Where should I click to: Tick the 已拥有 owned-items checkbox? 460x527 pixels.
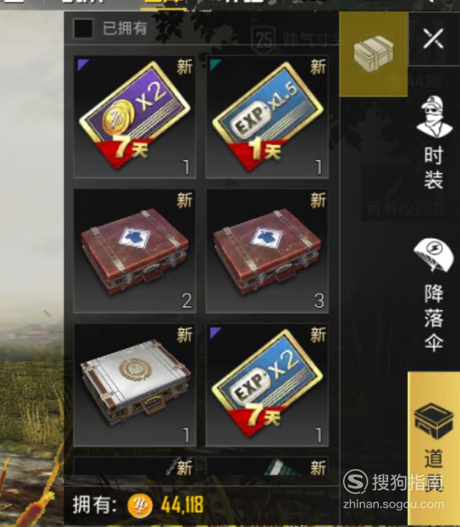(x=83, y=28)
